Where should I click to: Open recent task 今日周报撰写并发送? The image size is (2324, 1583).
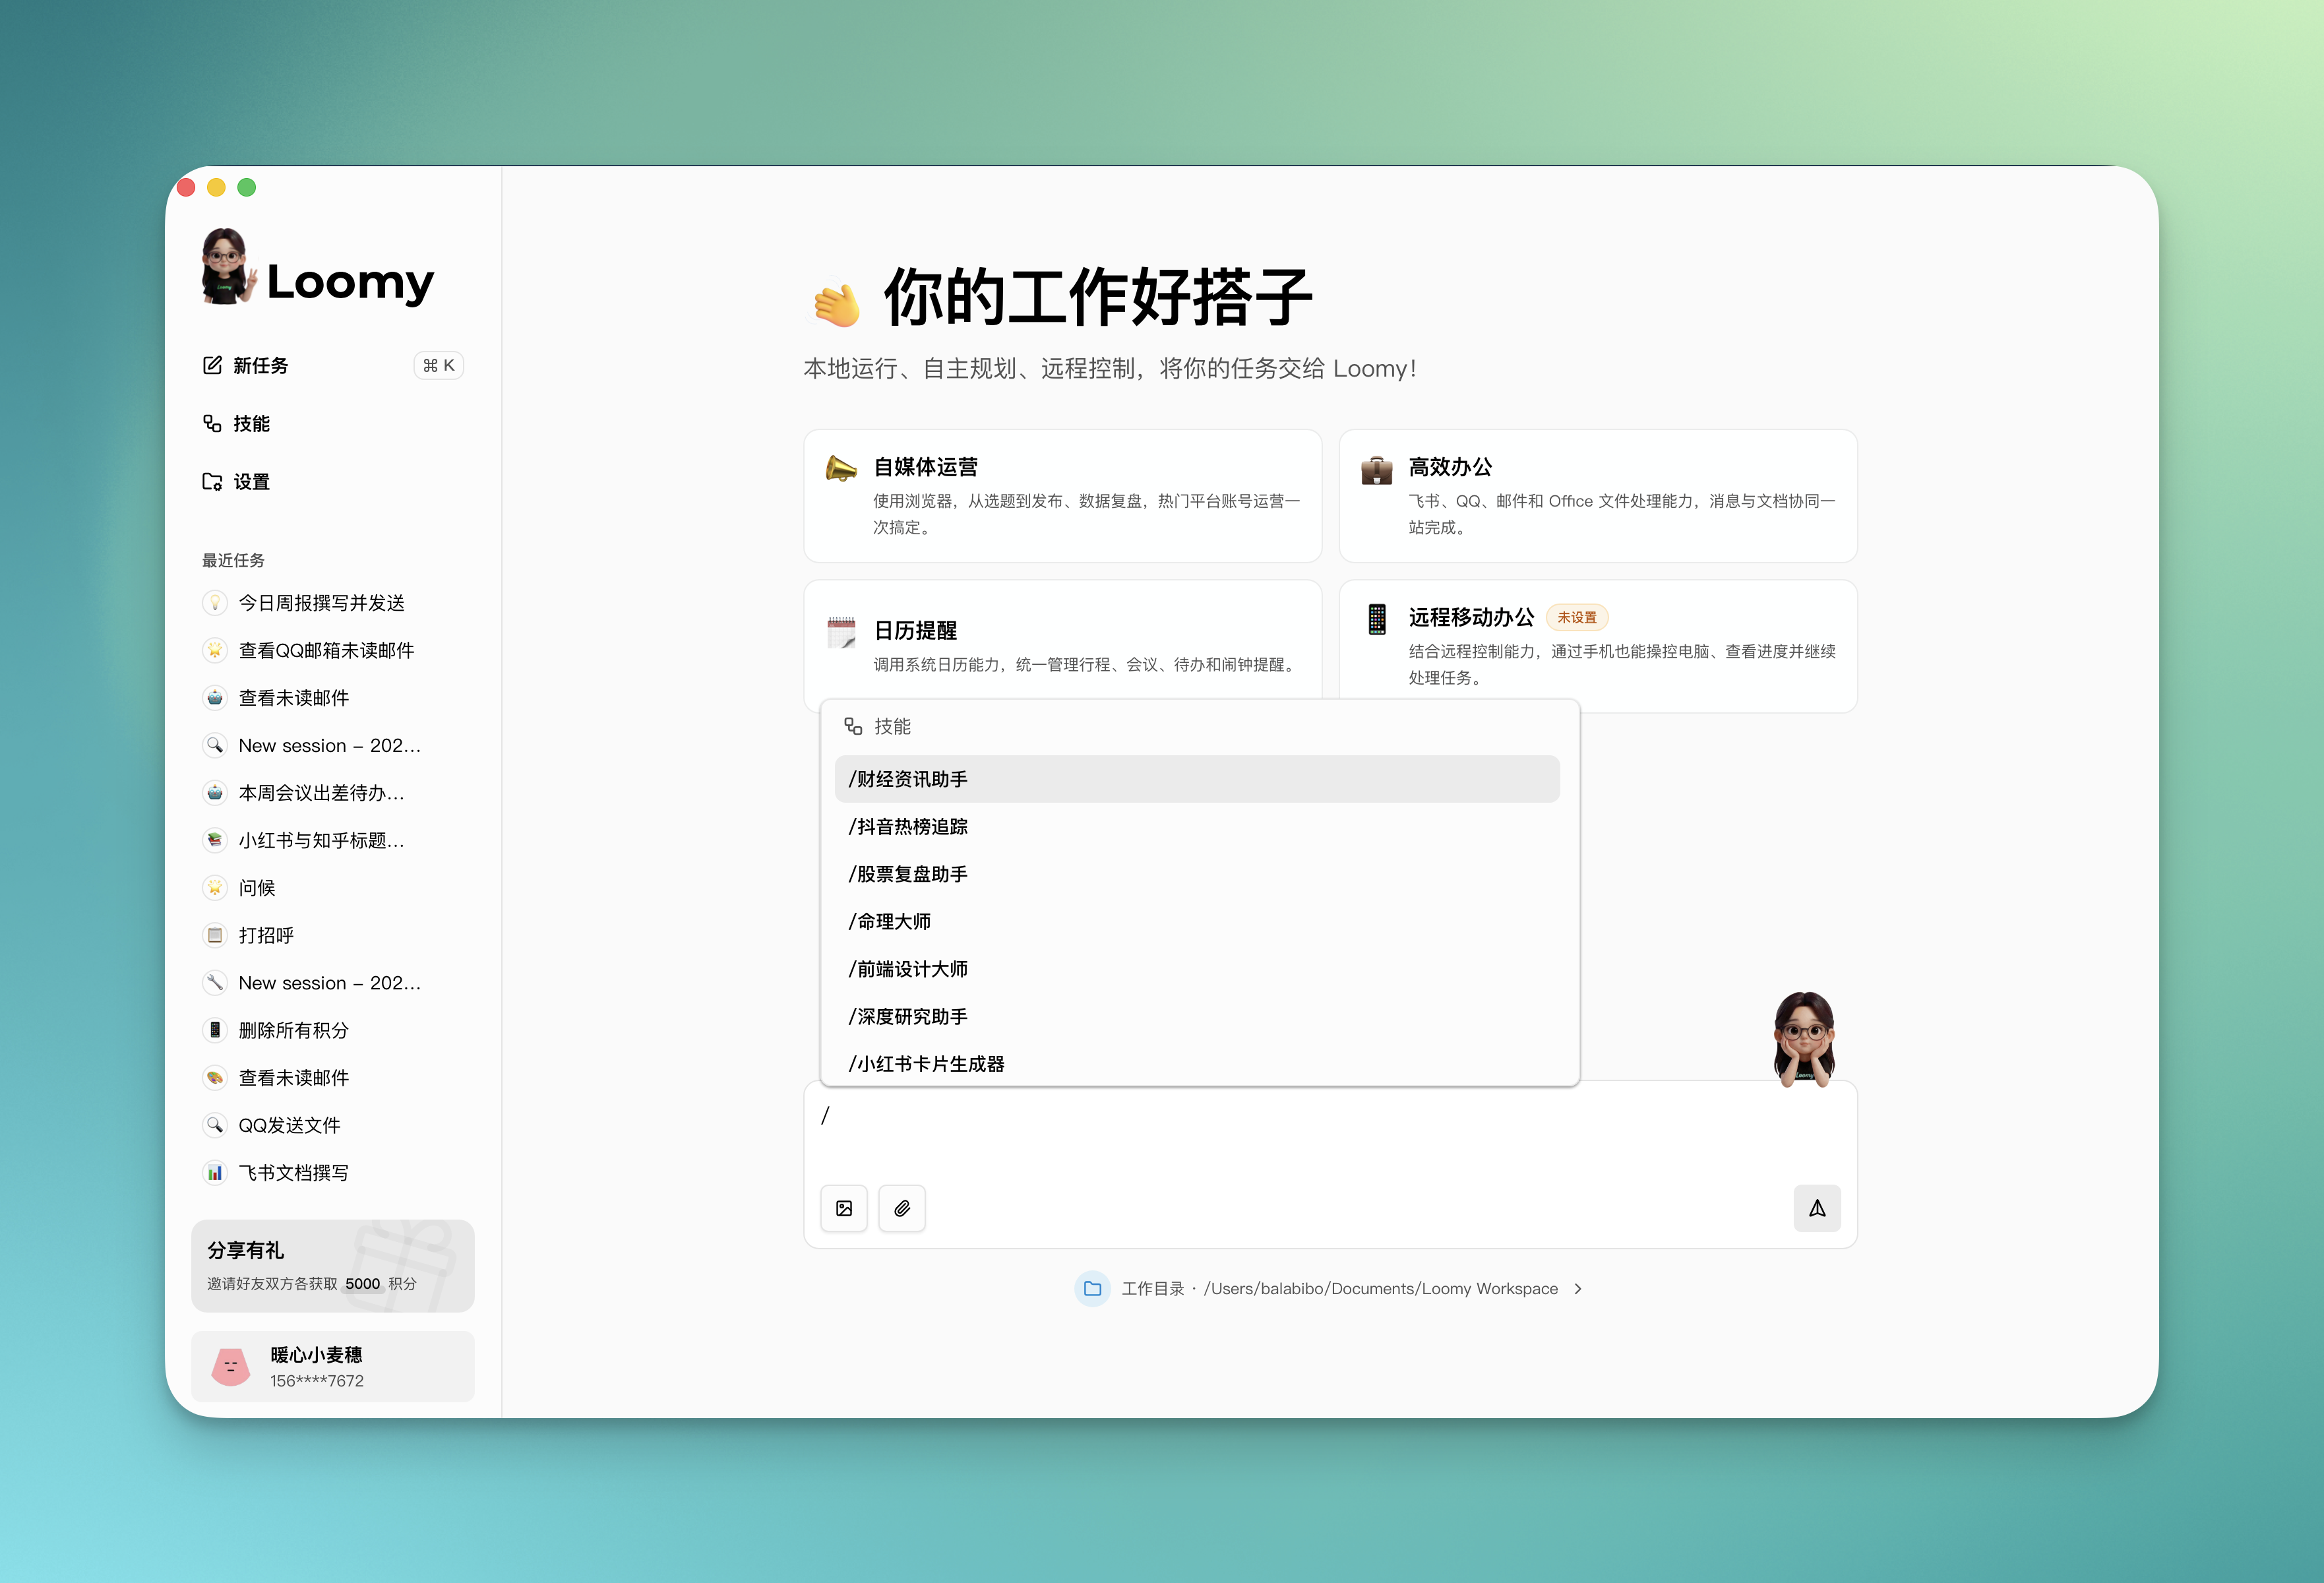coord(321,602)
